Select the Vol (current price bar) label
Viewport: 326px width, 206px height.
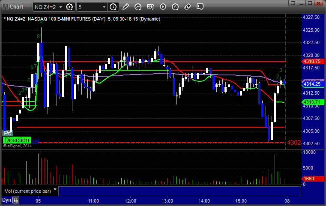[x=28, y=191]
